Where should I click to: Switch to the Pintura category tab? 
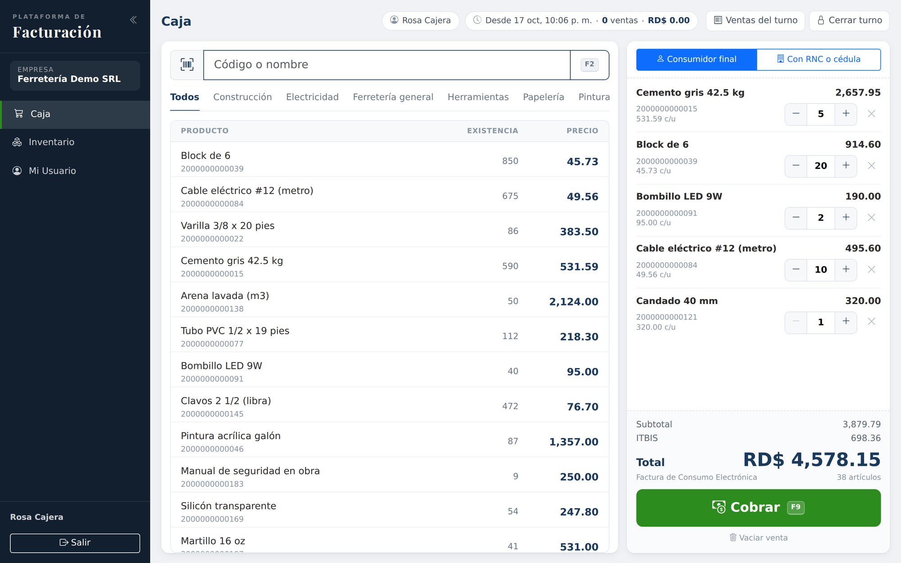pyautogui.click(x=594, y=97)
